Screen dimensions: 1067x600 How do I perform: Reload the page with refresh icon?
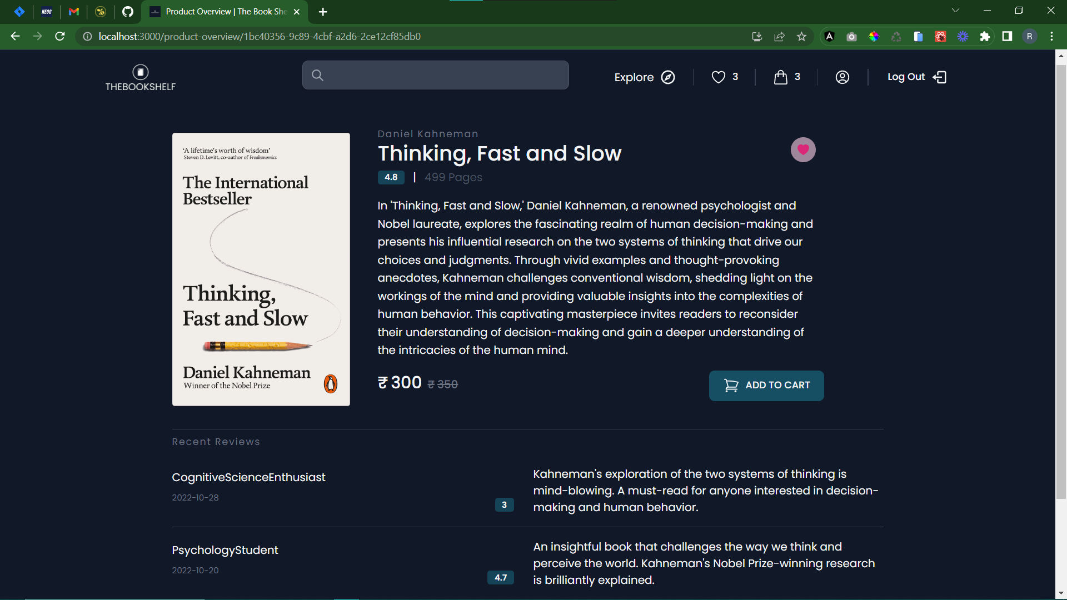[60, 37]
